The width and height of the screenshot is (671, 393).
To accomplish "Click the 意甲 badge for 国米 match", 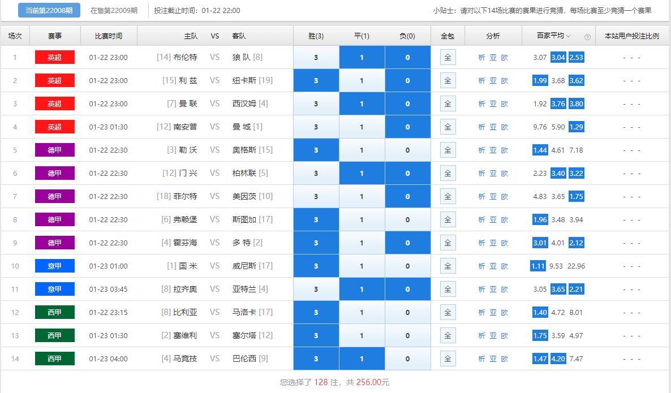I will (55, 266).
